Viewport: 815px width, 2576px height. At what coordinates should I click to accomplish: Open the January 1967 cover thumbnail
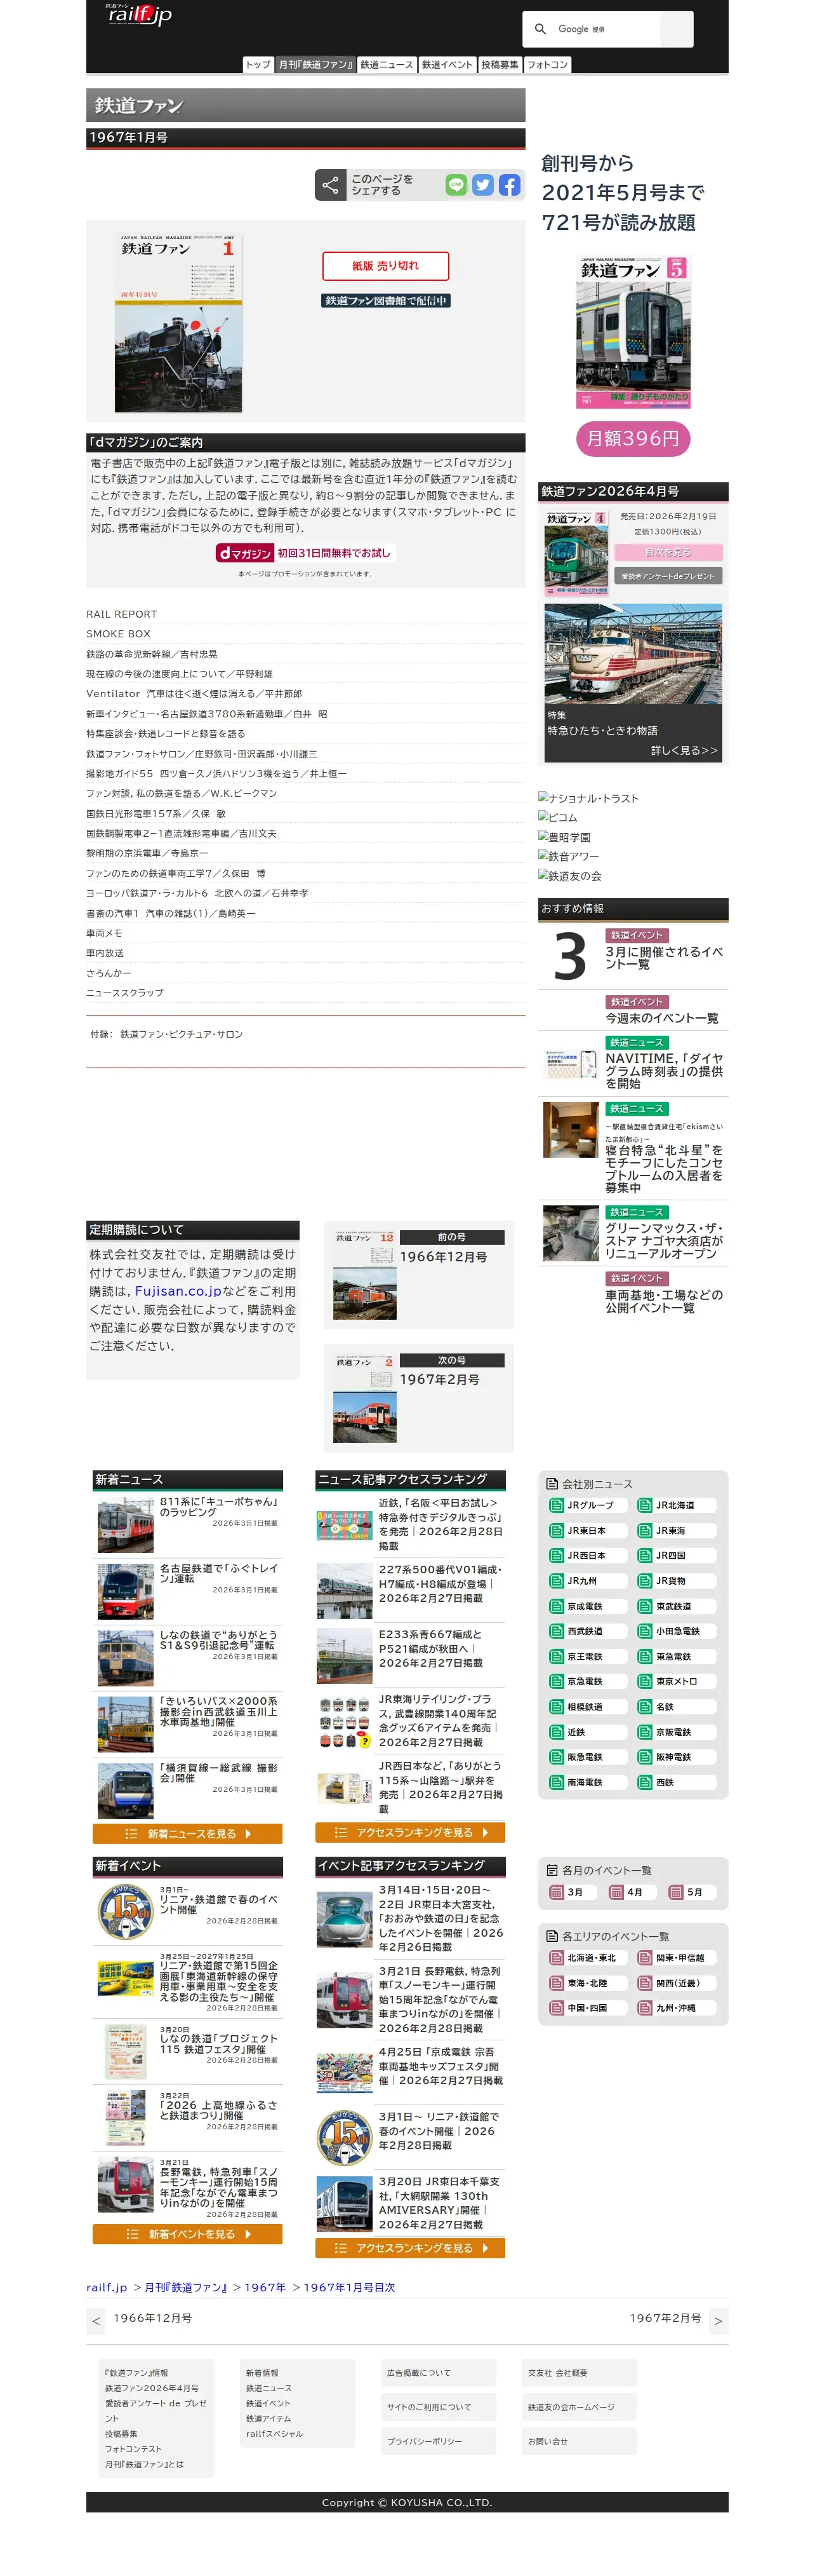click(179, 323)
